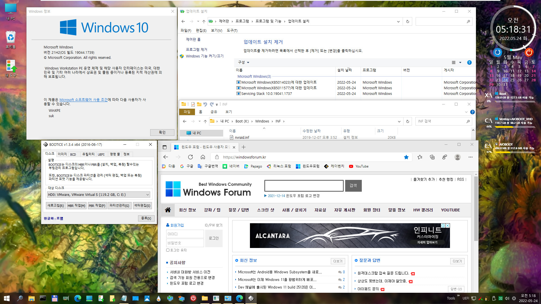Screen dimensions: 541x304
Task: Open Edge settings three-dot menu
Action: pyautogui.click(x=470, y=157)
